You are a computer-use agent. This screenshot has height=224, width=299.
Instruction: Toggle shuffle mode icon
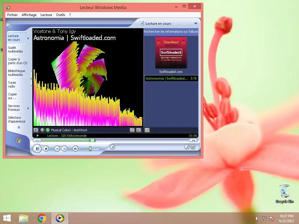[x=112, y=147]
